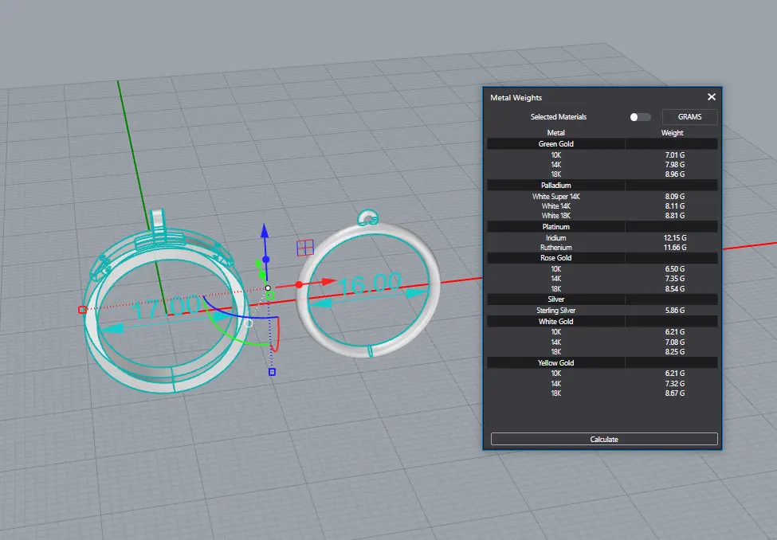Click the GRAMS unit button

click(689, 117)
